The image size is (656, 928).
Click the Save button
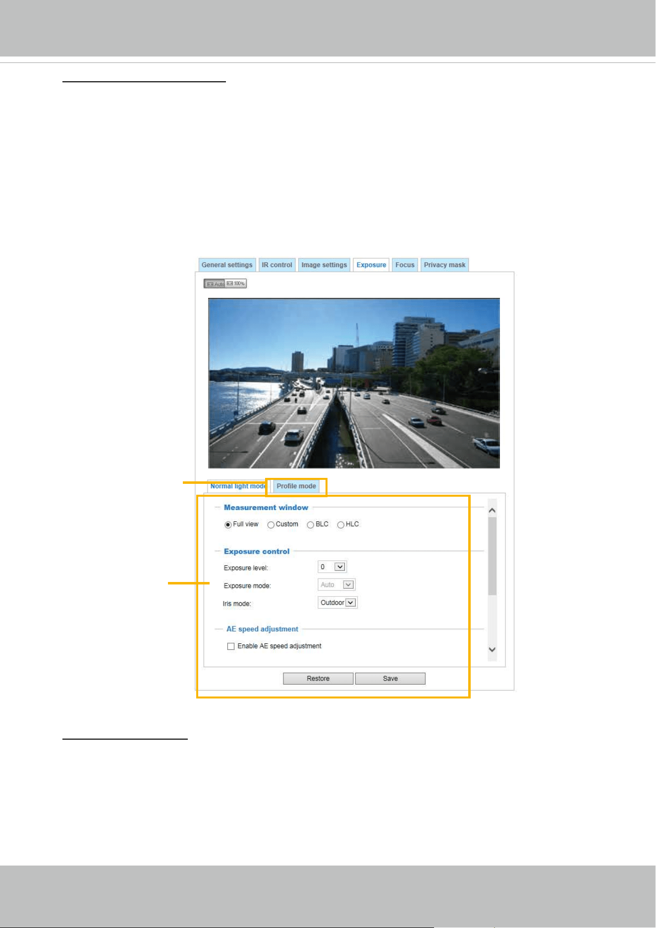tap(390, 679)
